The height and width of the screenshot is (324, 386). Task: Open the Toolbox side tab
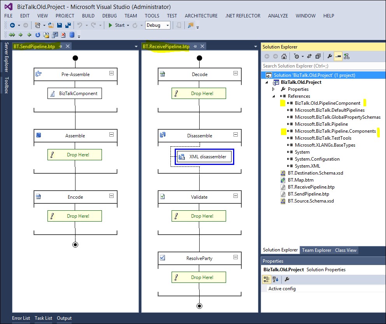[x=6, y=85]
